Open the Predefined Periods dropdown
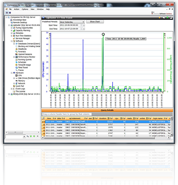The height and width of the screenshot is (185, 178). click(72, 22)
